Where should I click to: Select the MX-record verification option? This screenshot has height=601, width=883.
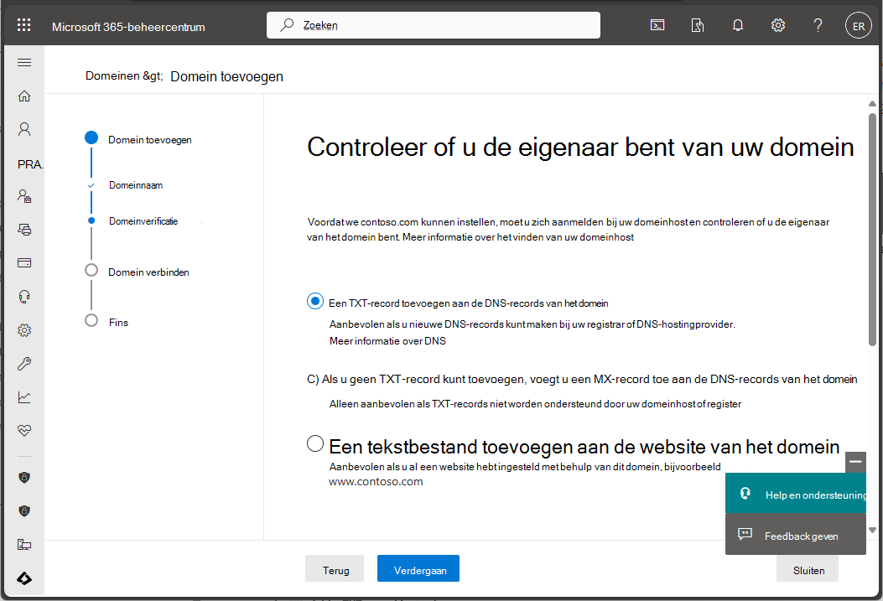[x=582, y=379]
